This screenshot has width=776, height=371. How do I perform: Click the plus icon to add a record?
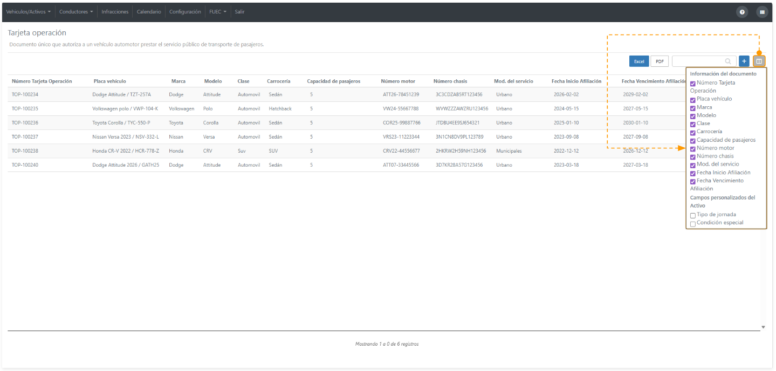[744, 61]
